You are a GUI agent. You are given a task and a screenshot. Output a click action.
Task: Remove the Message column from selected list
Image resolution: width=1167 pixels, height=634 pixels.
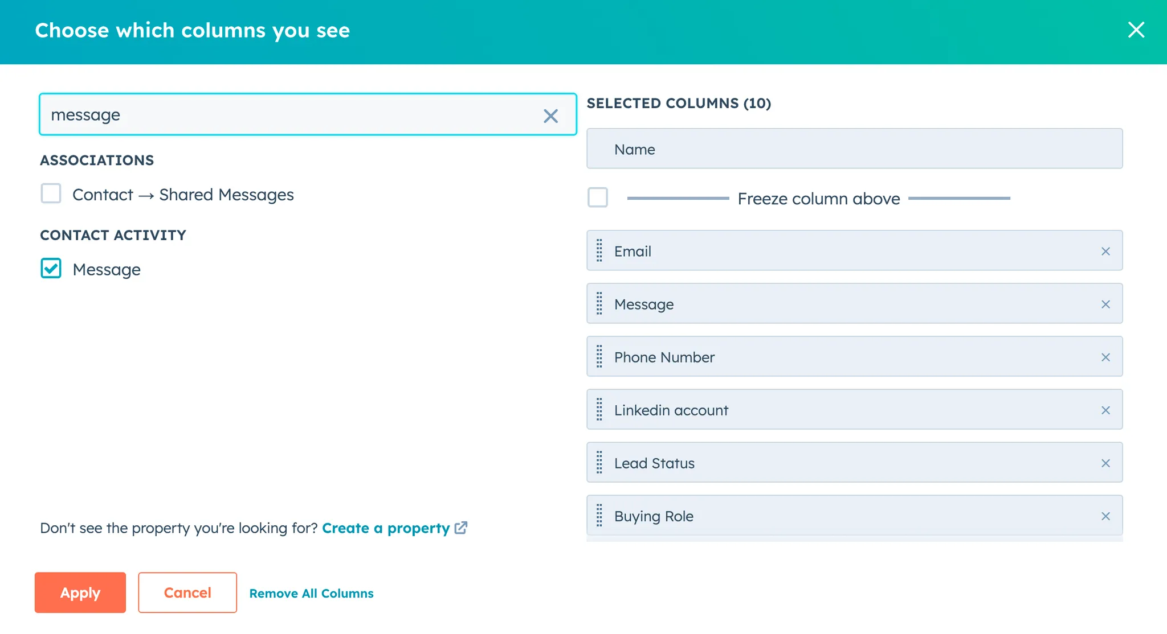[1105, 304]
